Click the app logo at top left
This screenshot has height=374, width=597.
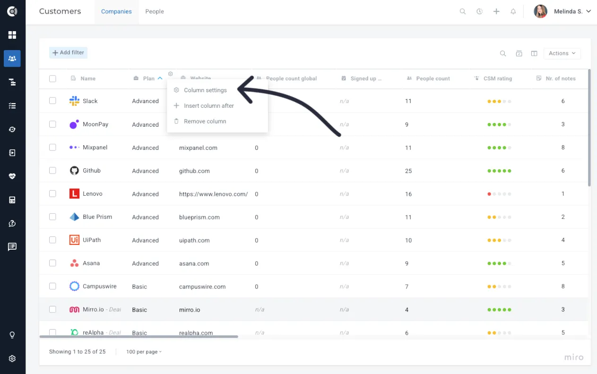pyautogui.click(x=12, y=11)
